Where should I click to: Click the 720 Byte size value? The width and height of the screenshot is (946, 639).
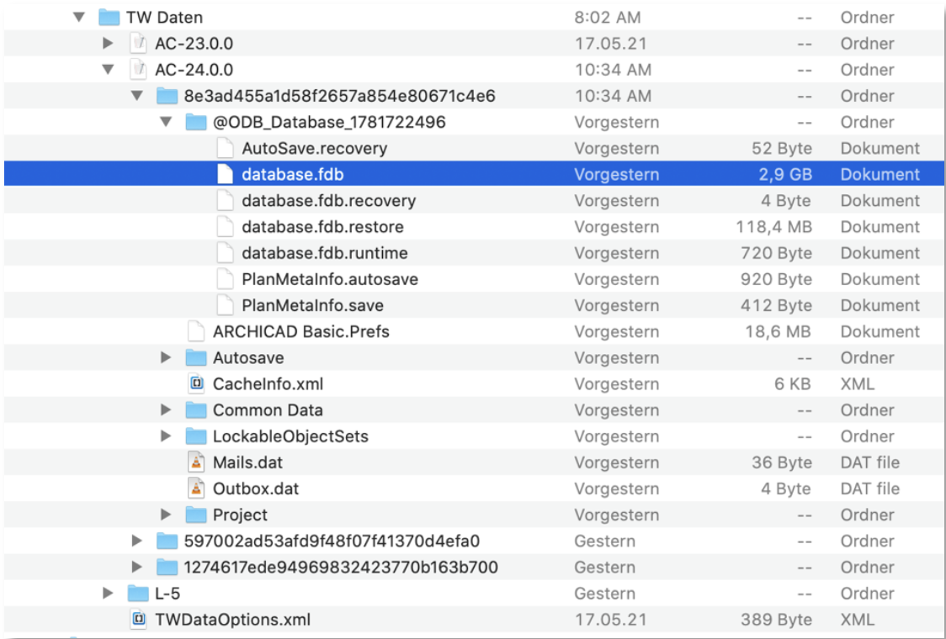point(777,252)
